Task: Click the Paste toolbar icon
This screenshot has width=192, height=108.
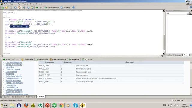Action: 32,7
